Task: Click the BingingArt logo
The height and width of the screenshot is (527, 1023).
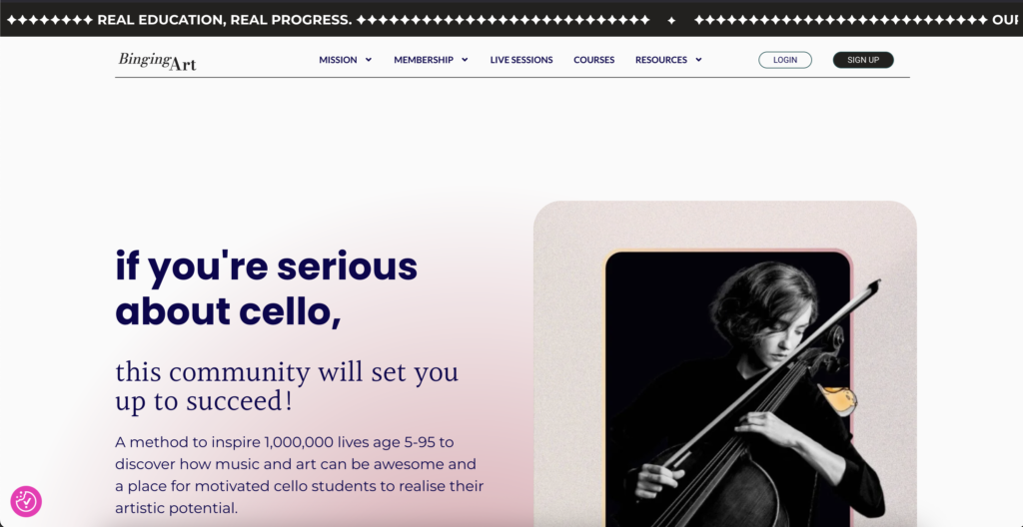Action: [x=157, y=61]
